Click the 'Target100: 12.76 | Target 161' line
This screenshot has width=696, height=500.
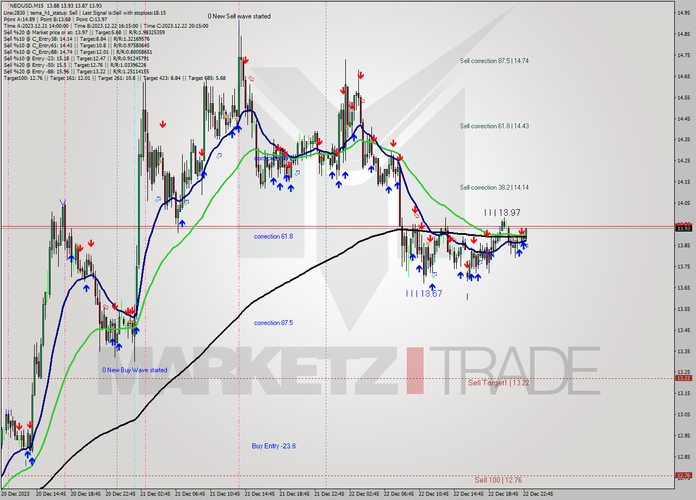[114, 78]
